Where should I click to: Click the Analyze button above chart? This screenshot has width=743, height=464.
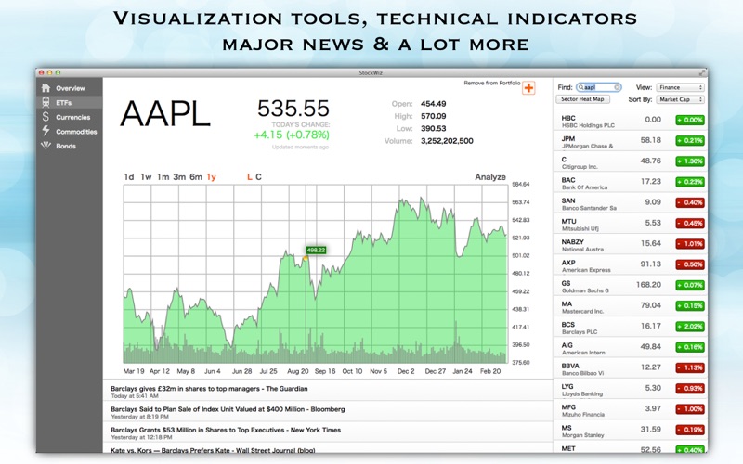click(x=490, y=177)
